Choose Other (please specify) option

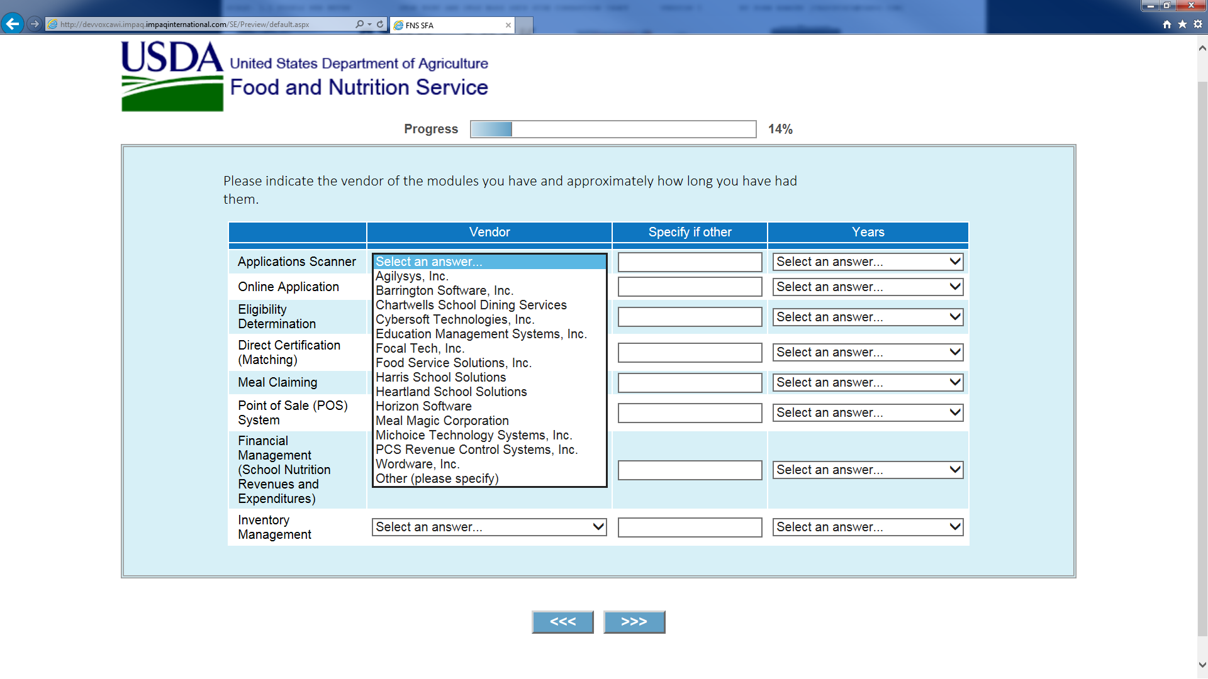[437, 478]
